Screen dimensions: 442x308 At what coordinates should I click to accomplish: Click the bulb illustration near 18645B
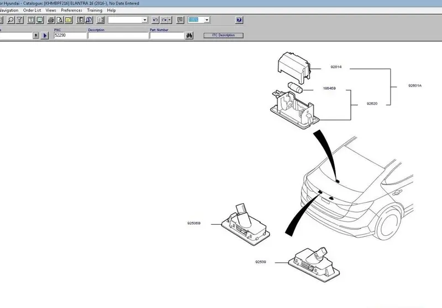coord(295,88)
